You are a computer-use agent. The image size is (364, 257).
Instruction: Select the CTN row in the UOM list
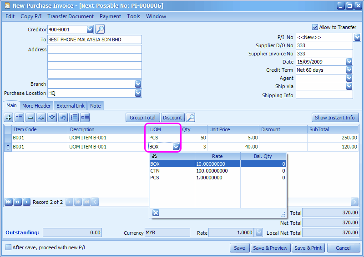coord(217,171)
